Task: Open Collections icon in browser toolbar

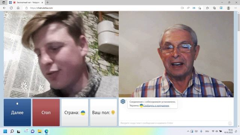Action: pyautogui.click(x=214, y=8)
